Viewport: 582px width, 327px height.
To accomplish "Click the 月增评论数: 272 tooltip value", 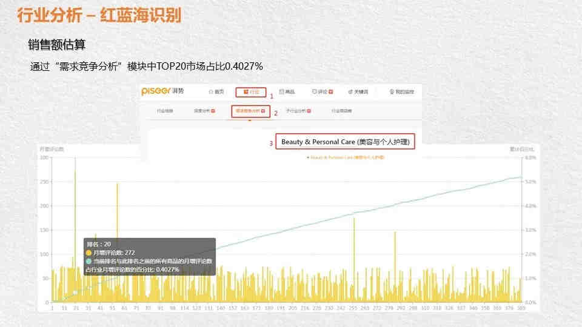I will click(x=110, y=253).
